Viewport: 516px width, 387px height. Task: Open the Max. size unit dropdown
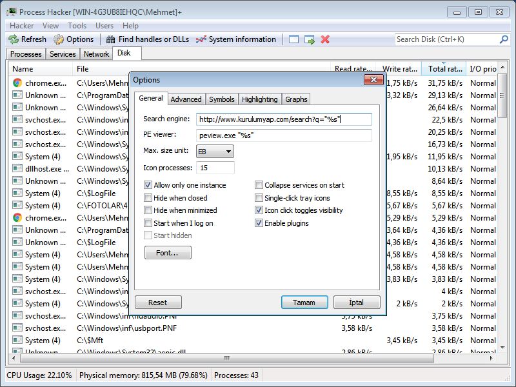tap(215, 152)
